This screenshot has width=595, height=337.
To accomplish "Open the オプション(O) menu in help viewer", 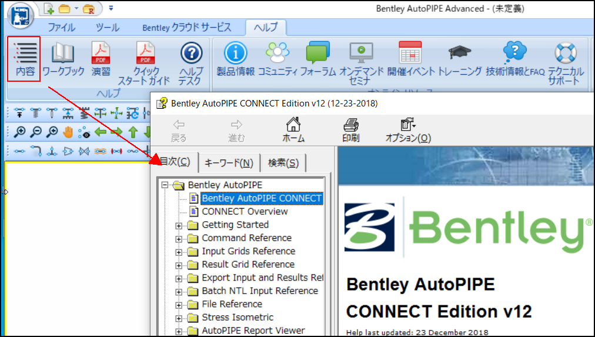I will click(408, 130).
